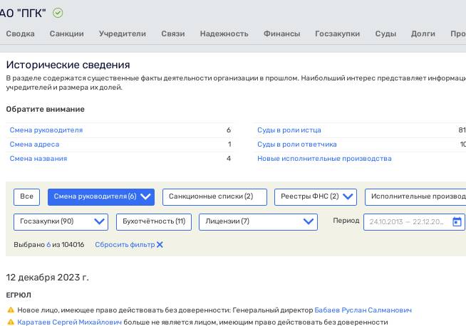Open the Учредители tab
Viewport: 466px width, 326px height.
[123, 33]
